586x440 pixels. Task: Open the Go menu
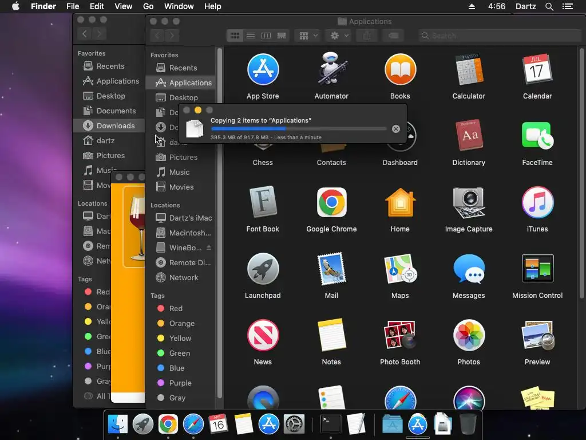pos(148,6)
